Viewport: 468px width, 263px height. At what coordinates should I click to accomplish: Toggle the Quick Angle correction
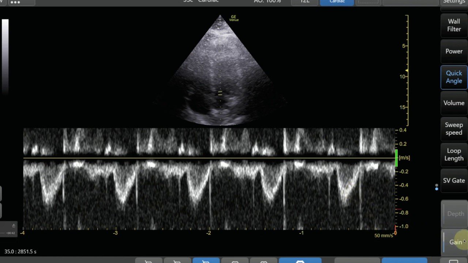[x=454, y=77]
